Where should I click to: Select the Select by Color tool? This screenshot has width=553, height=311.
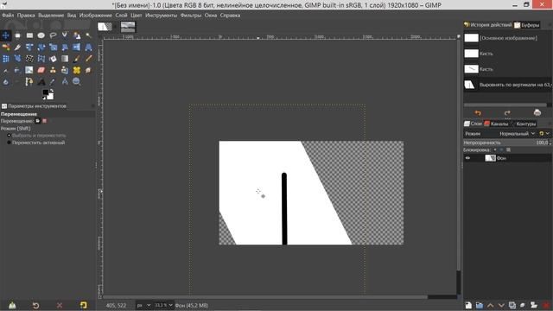6,47
